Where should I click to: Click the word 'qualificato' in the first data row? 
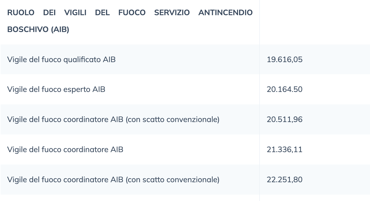pos(82,59)
